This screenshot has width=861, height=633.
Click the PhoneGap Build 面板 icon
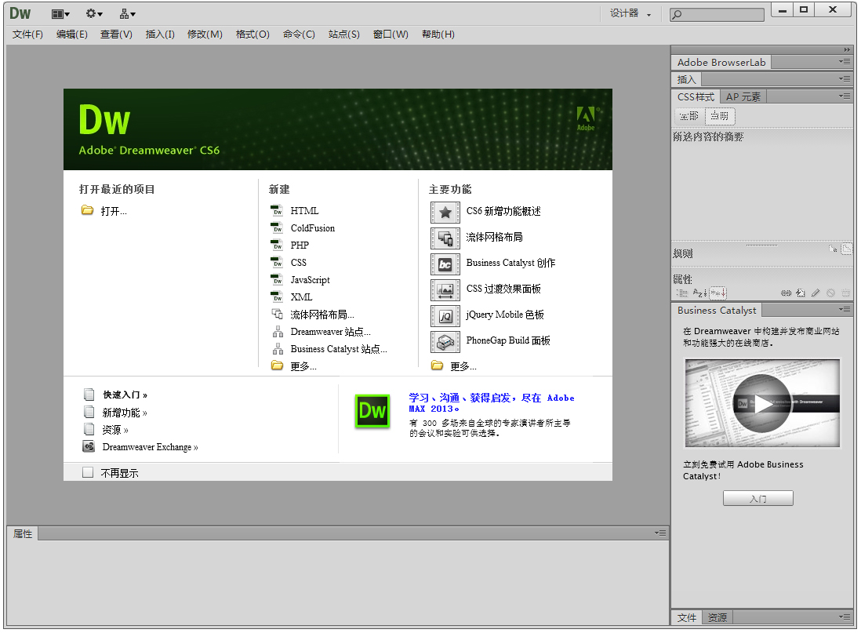click(445, 341)
